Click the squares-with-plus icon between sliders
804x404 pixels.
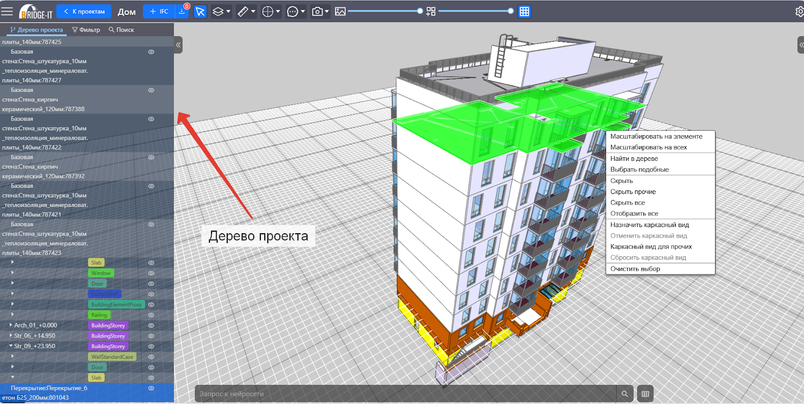431,12
